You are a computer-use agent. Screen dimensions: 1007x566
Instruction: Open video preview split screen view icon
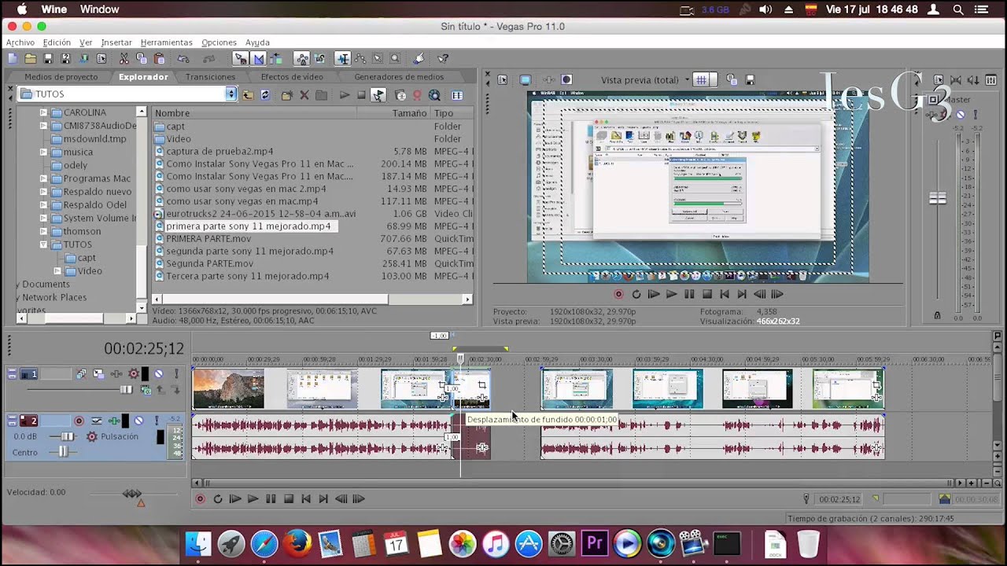tap(566, 80)
